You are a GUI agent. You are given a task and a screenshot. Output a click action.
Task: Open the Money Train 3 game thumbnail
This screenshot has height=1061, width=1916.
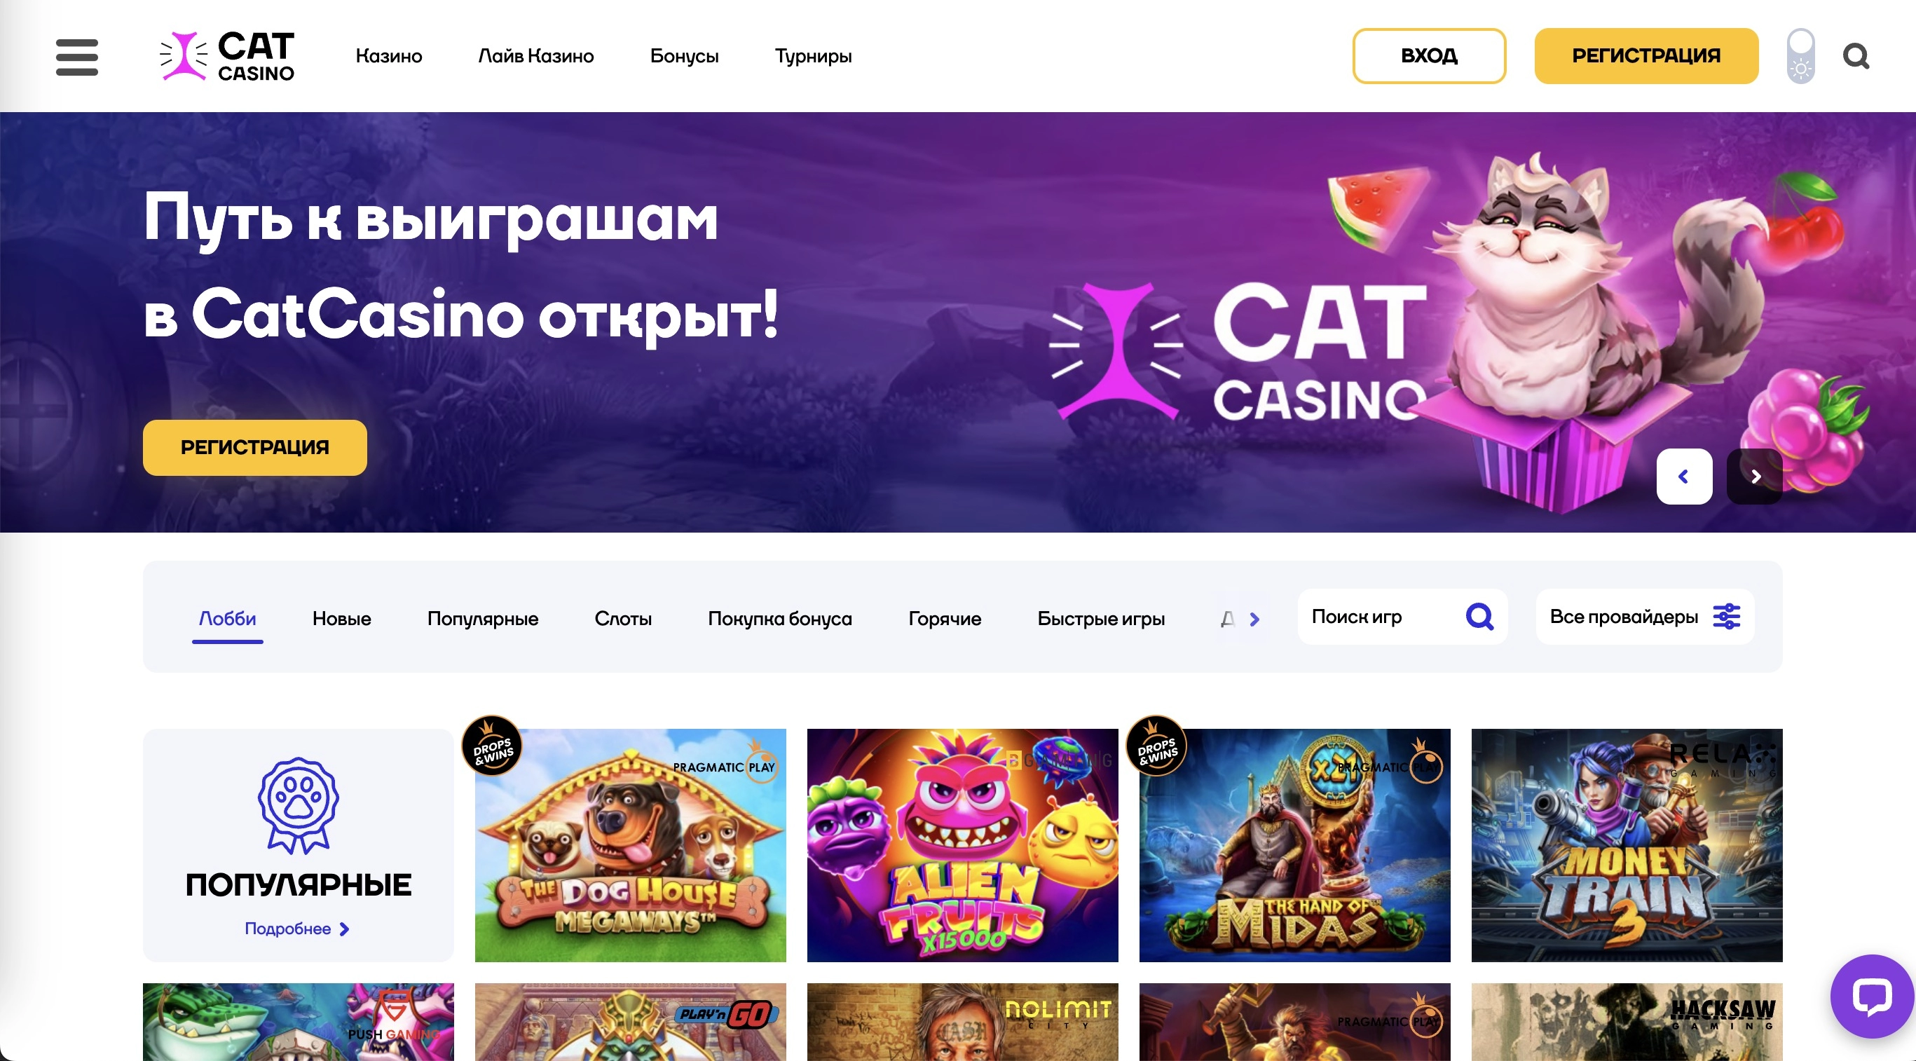(x=1627, y=845)
